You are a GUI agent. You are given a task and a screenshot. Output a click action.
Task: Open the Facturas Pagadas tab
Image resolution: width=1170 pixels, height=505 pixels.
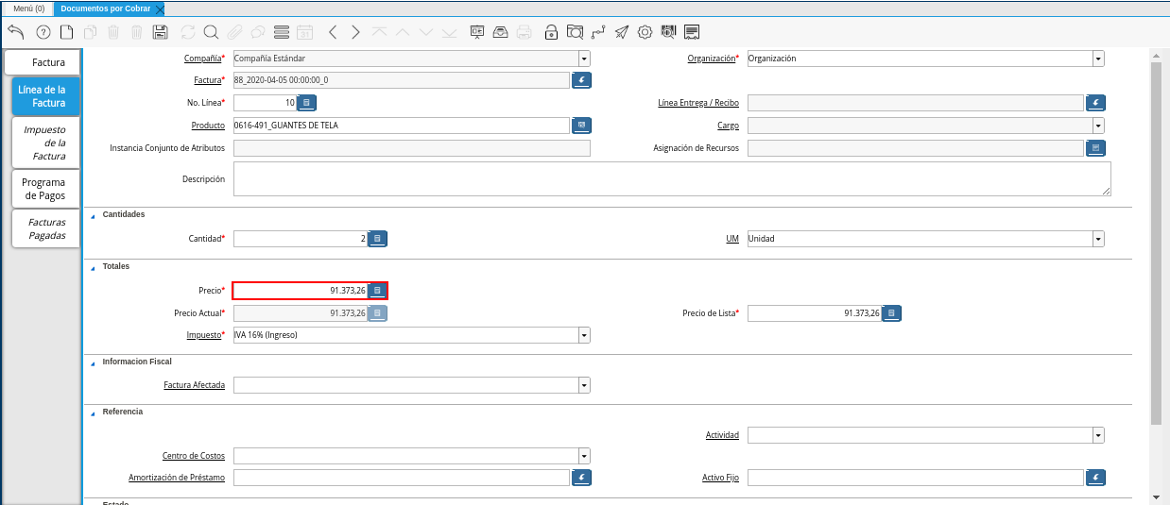46,228
